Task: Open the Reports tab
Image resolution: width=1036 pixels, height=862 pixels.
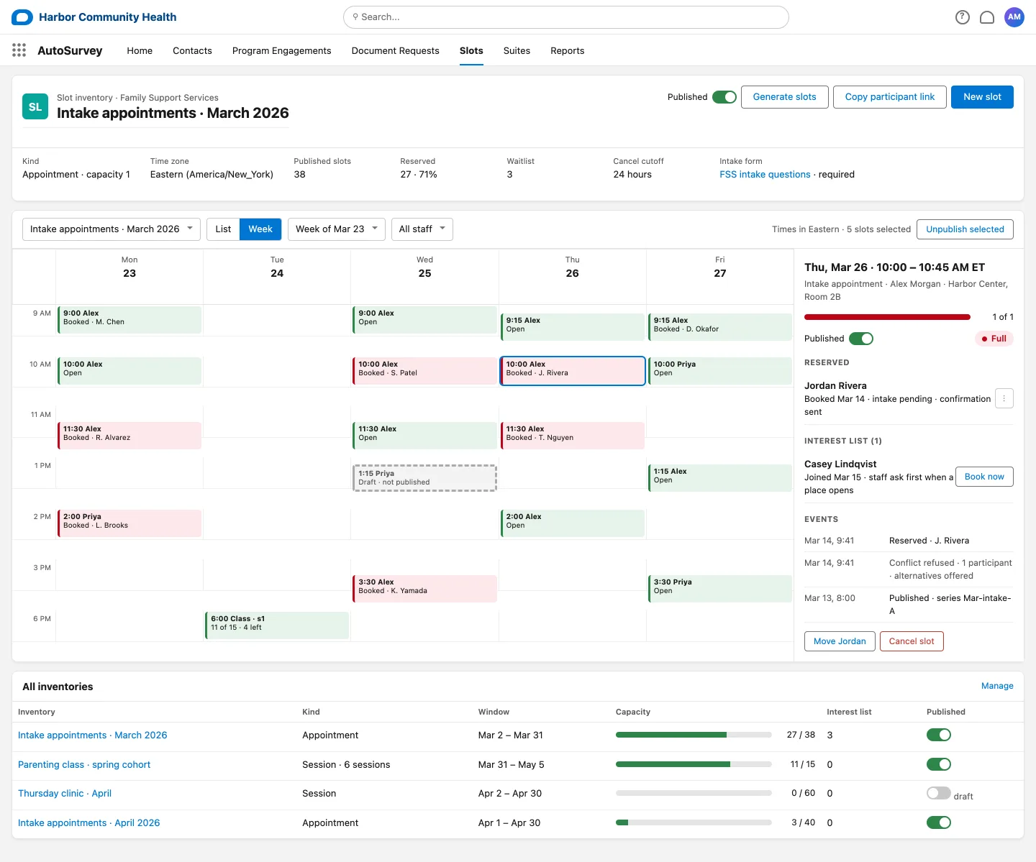Action: pyautogui.click(x=567, y=51)
